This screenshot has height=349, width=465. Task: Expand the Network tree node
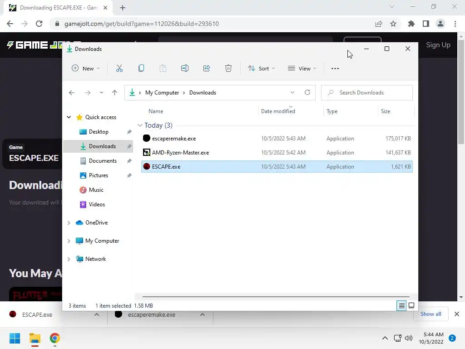[x=69, y=259]
